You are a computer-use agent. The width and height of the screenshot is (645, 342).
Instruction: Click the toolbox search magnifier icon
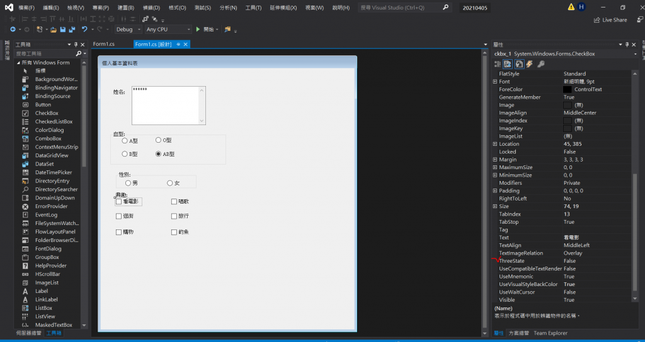[79, 54]
